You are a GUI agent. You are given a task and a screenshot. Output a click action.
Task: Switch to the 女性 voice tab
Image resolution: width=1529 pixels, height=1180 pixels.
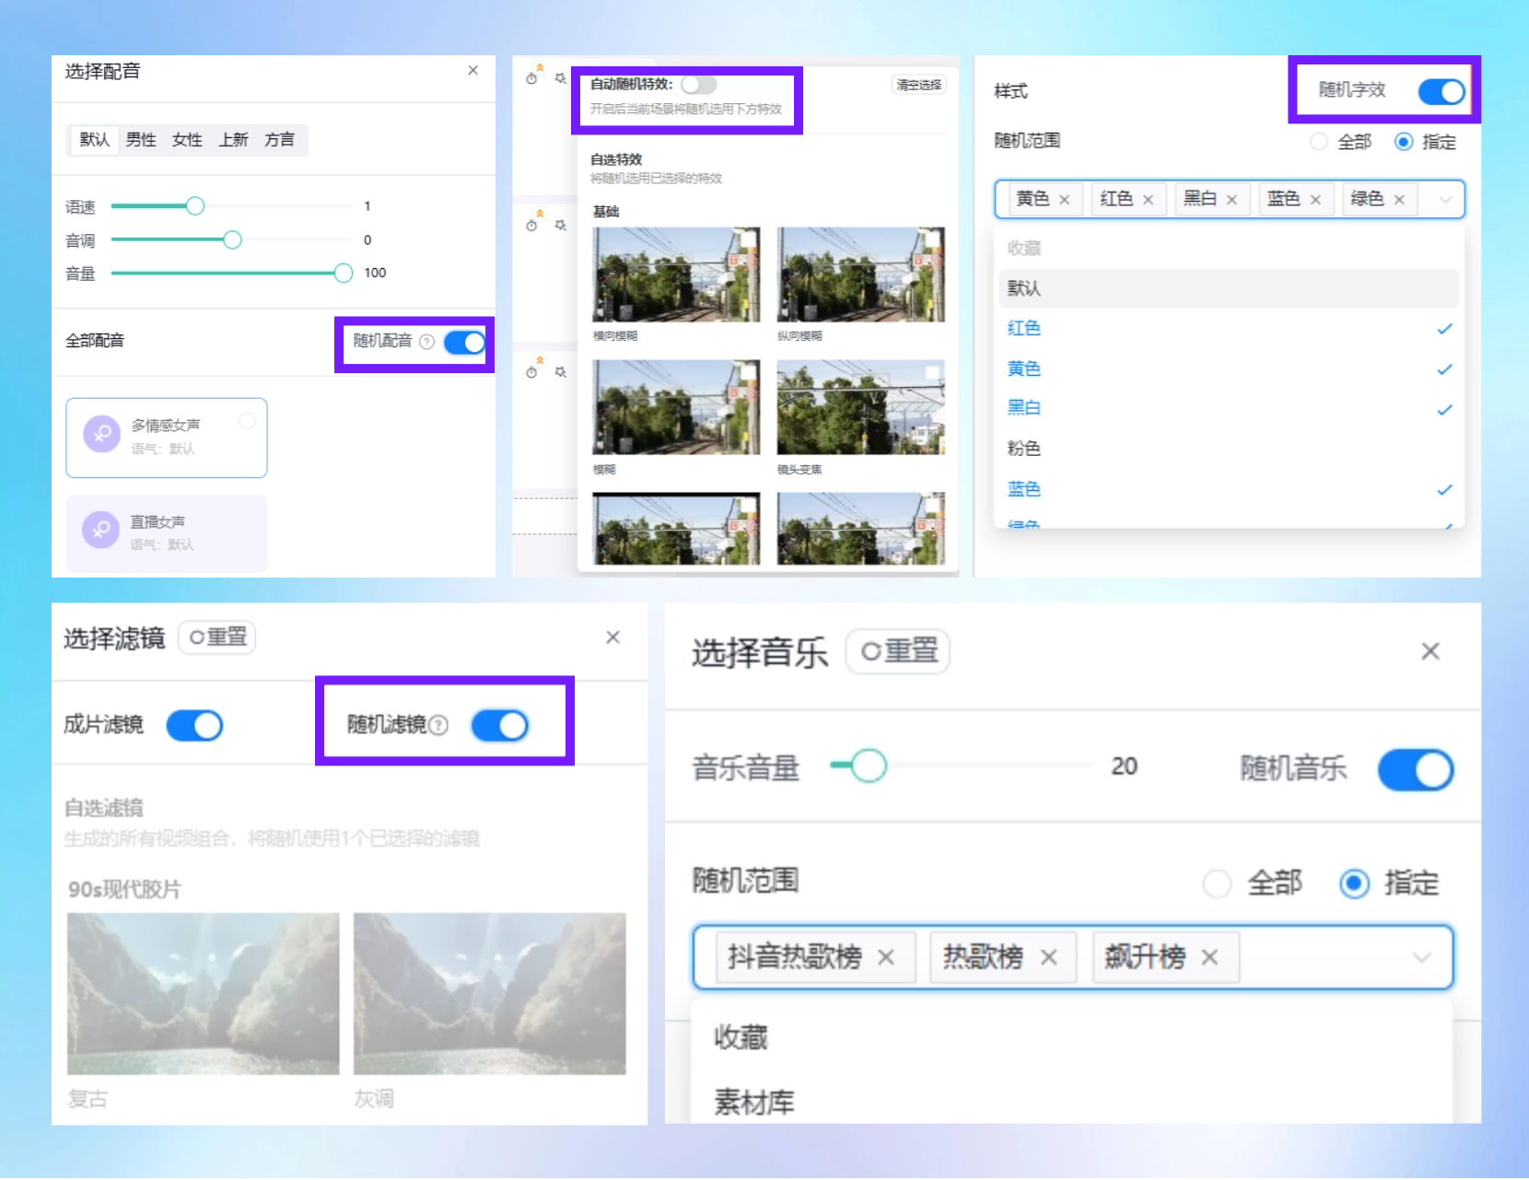coord(186,140)
